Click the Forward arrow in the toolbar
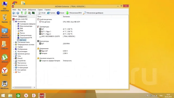Viewport: 174px width, 98px height. click(18, 13)
